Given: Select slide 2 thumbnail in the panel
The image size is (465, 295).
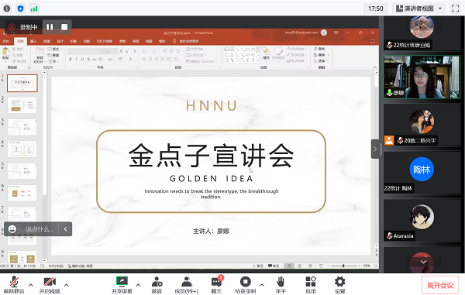Looking at the screenshot, I should 22,105.
